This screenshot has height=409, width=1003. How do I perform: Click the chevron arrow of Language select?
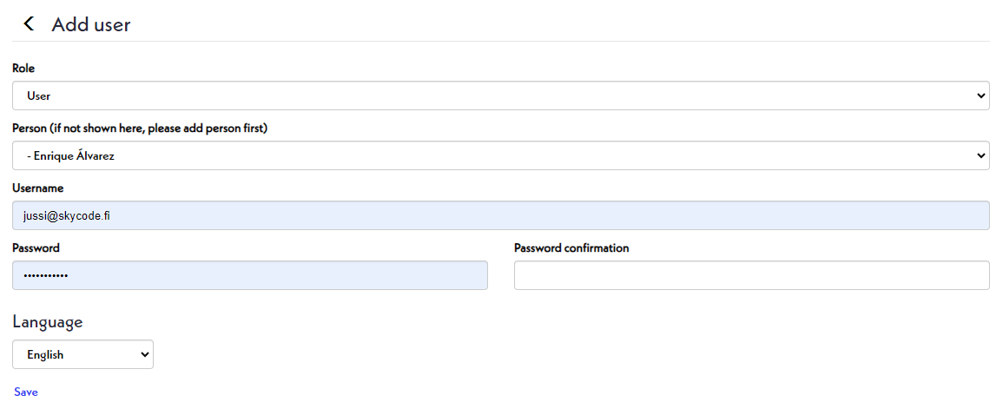click(x=144, y=354)
